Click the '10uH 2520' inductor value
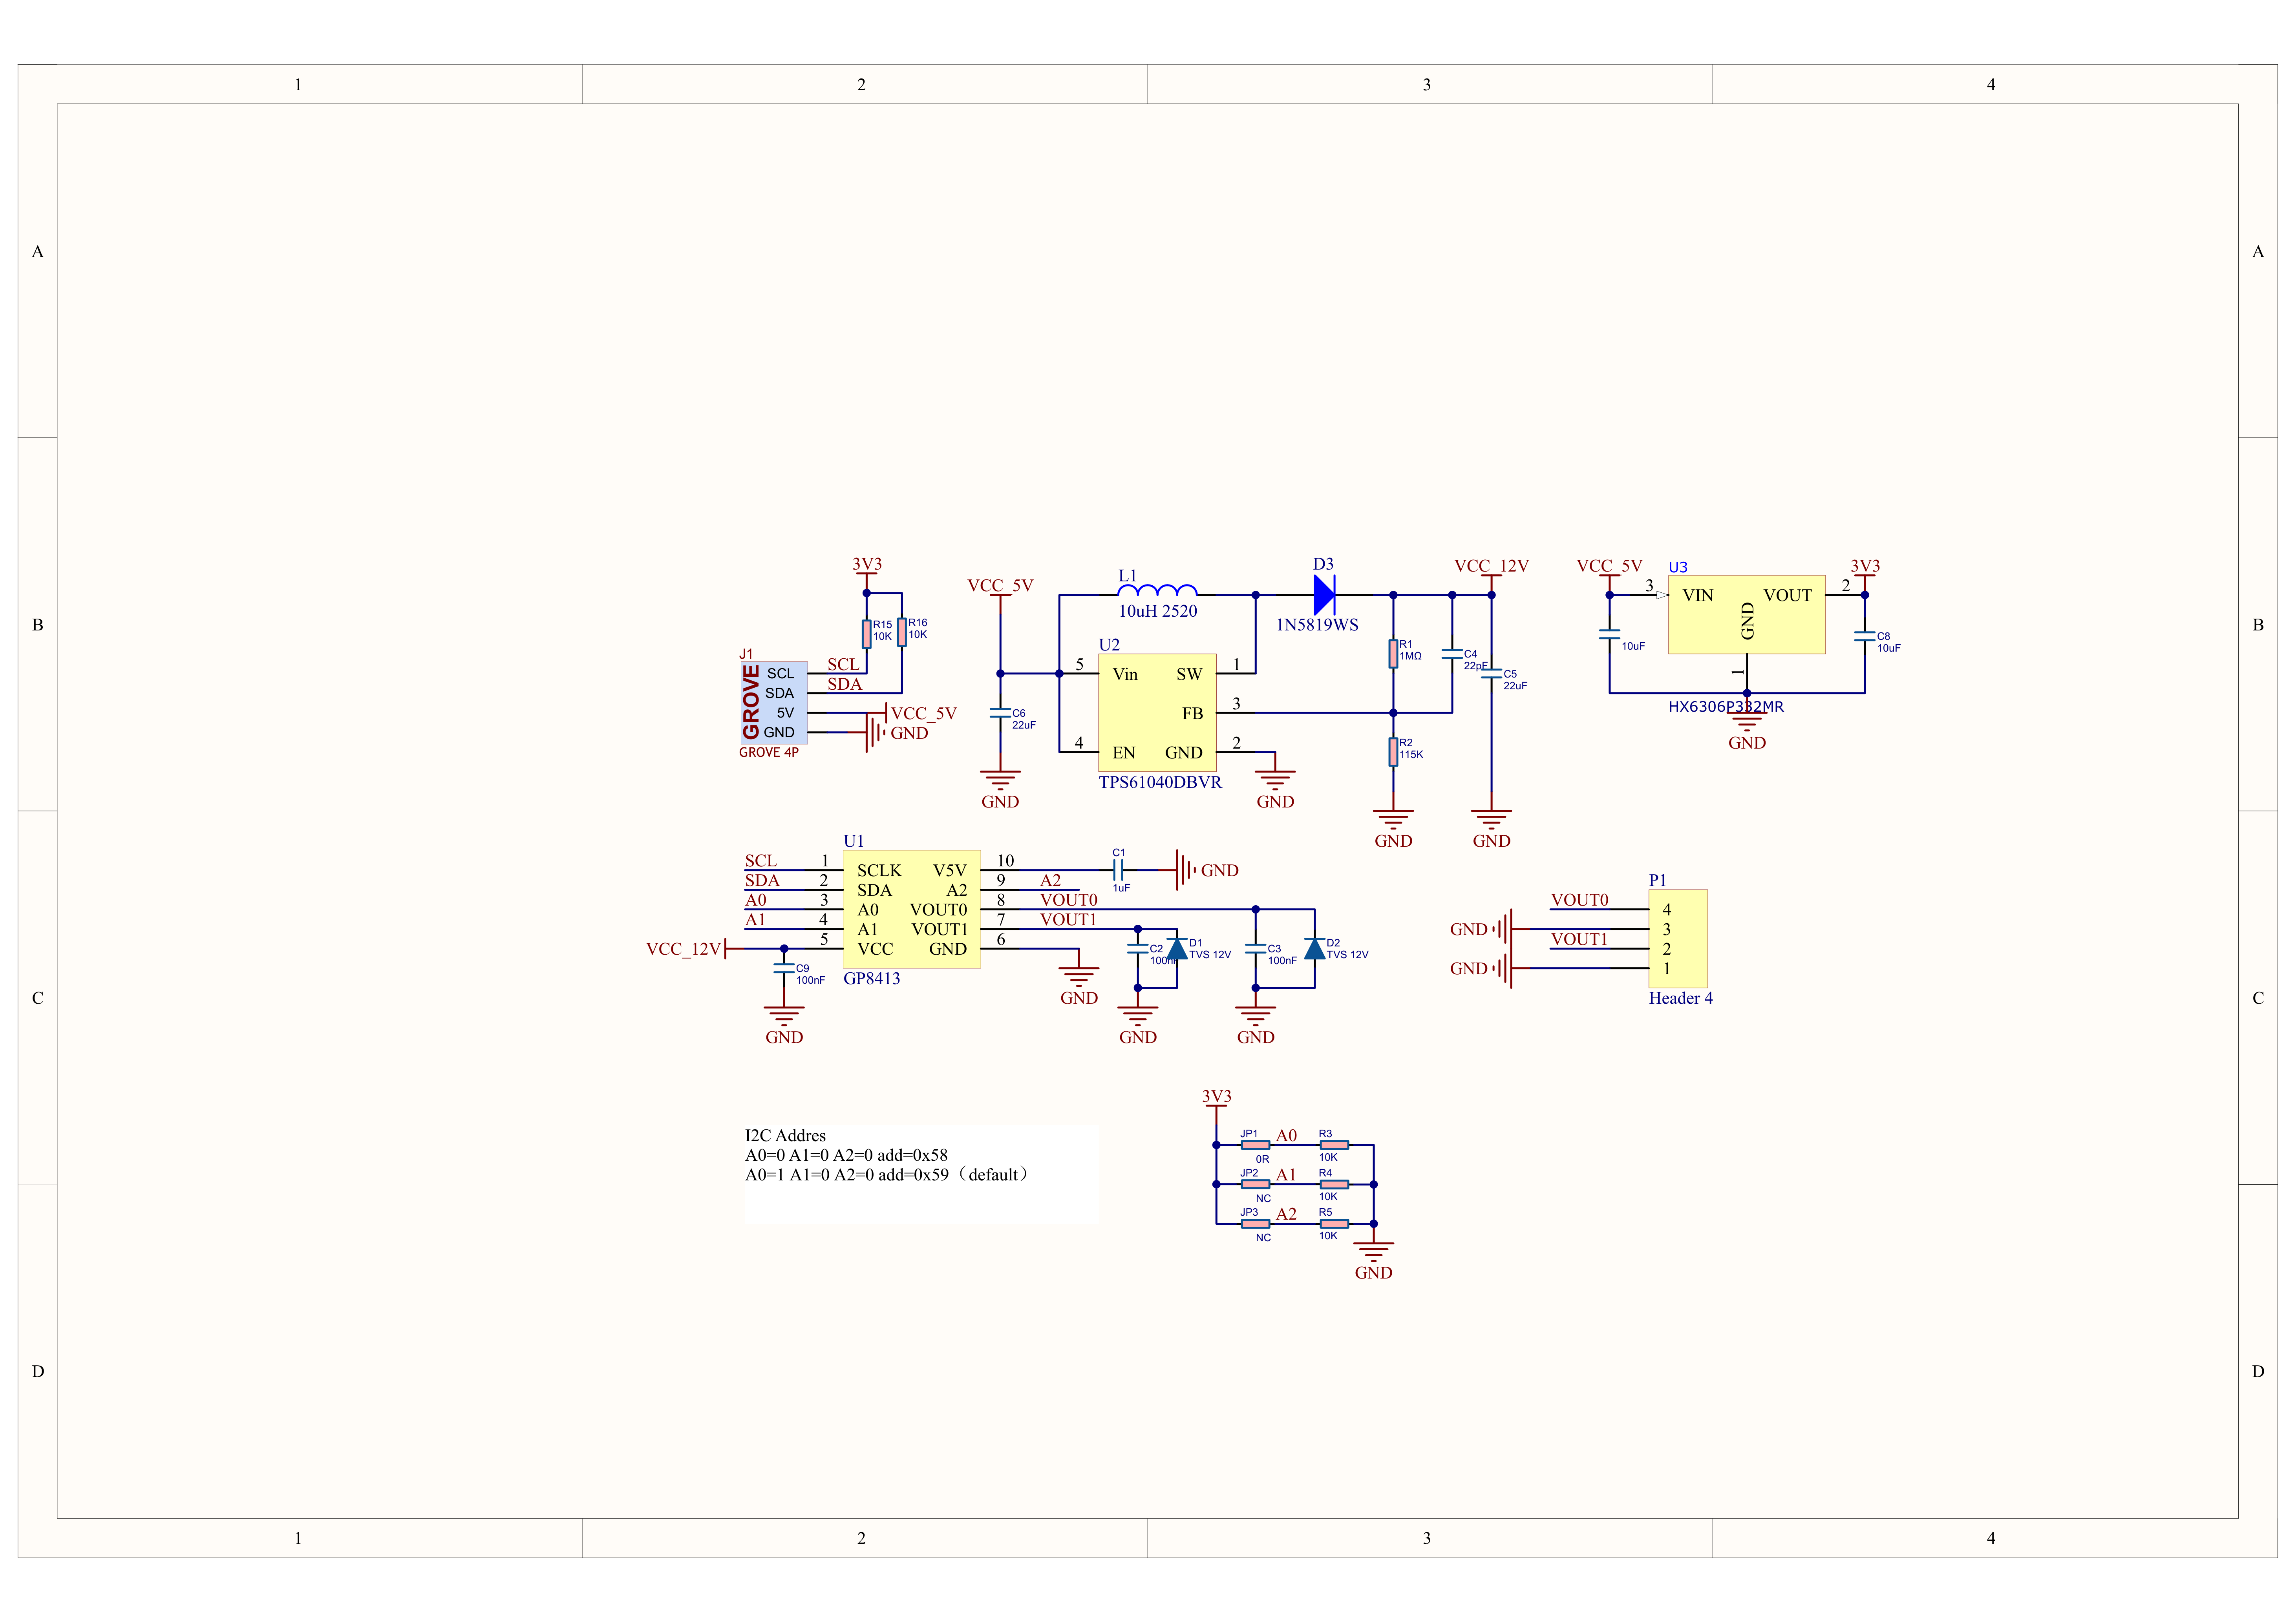 coord(1157,611)
